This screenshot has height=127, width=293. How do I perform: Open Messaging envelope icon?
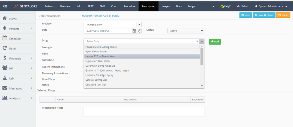point(5,88)
